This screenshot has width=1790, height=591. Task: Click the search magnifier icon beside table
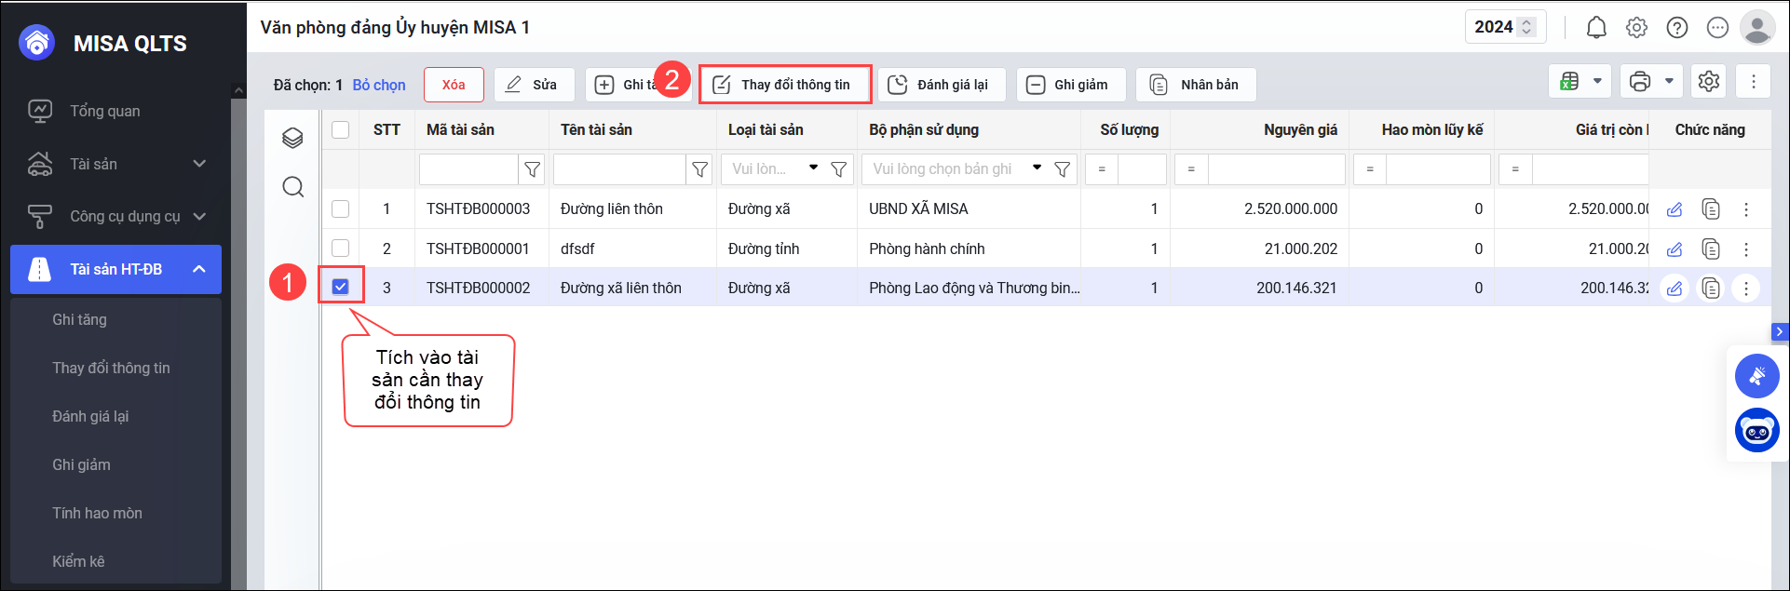point(292,187)
